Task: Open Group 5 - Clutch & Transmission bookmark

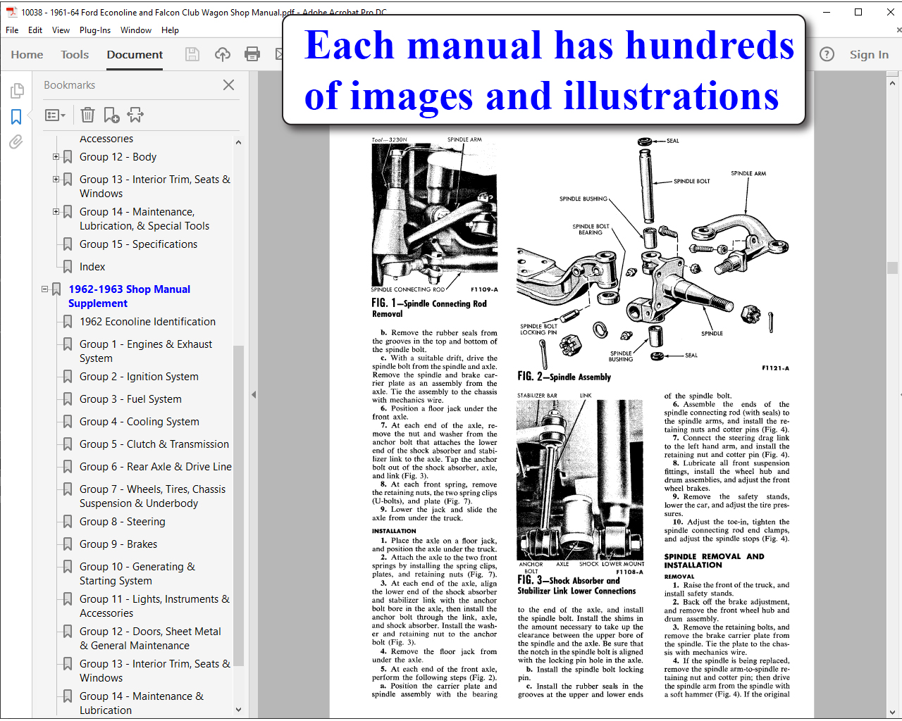Action: [x=154, y=444]
